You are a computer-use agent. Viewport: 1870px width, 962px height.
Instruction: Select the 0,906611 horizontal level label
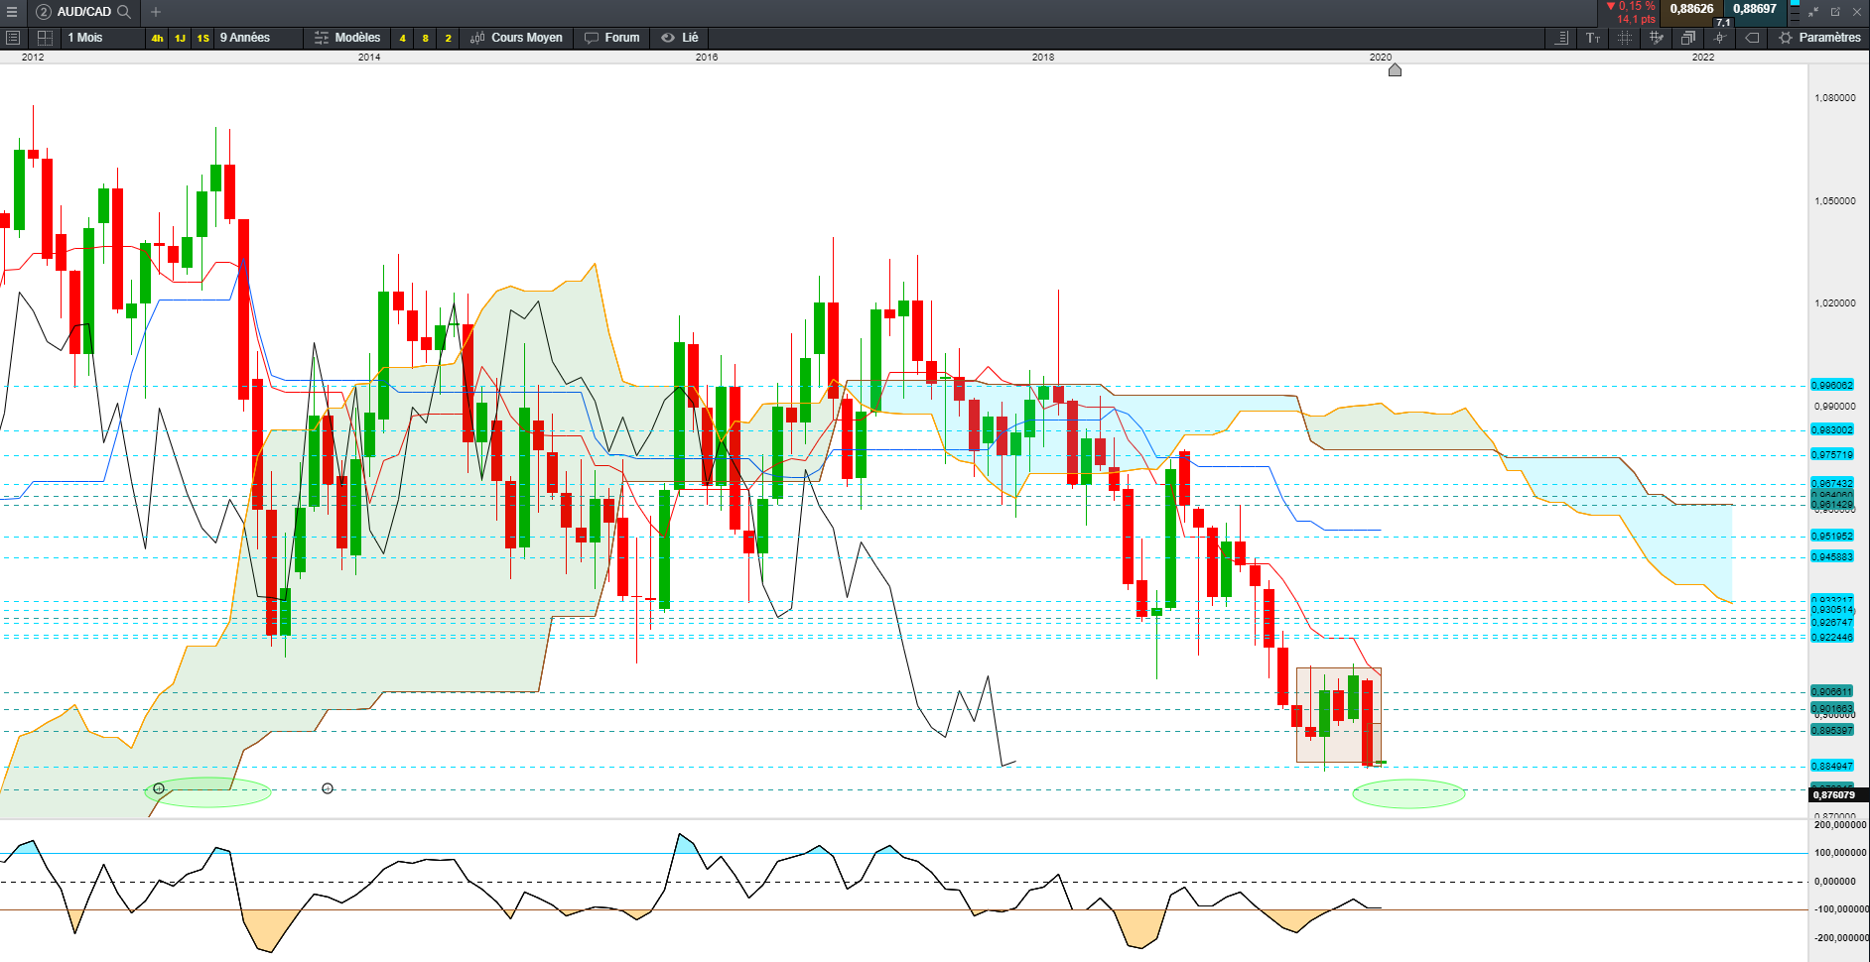coord(1831,691)
